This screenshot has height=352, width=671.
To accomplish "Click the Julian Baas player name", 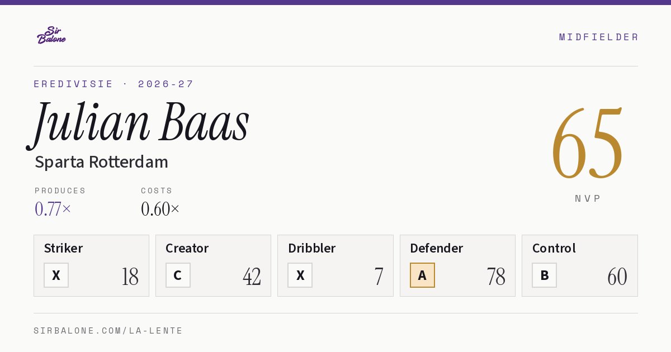I will (x=139, y=123).
